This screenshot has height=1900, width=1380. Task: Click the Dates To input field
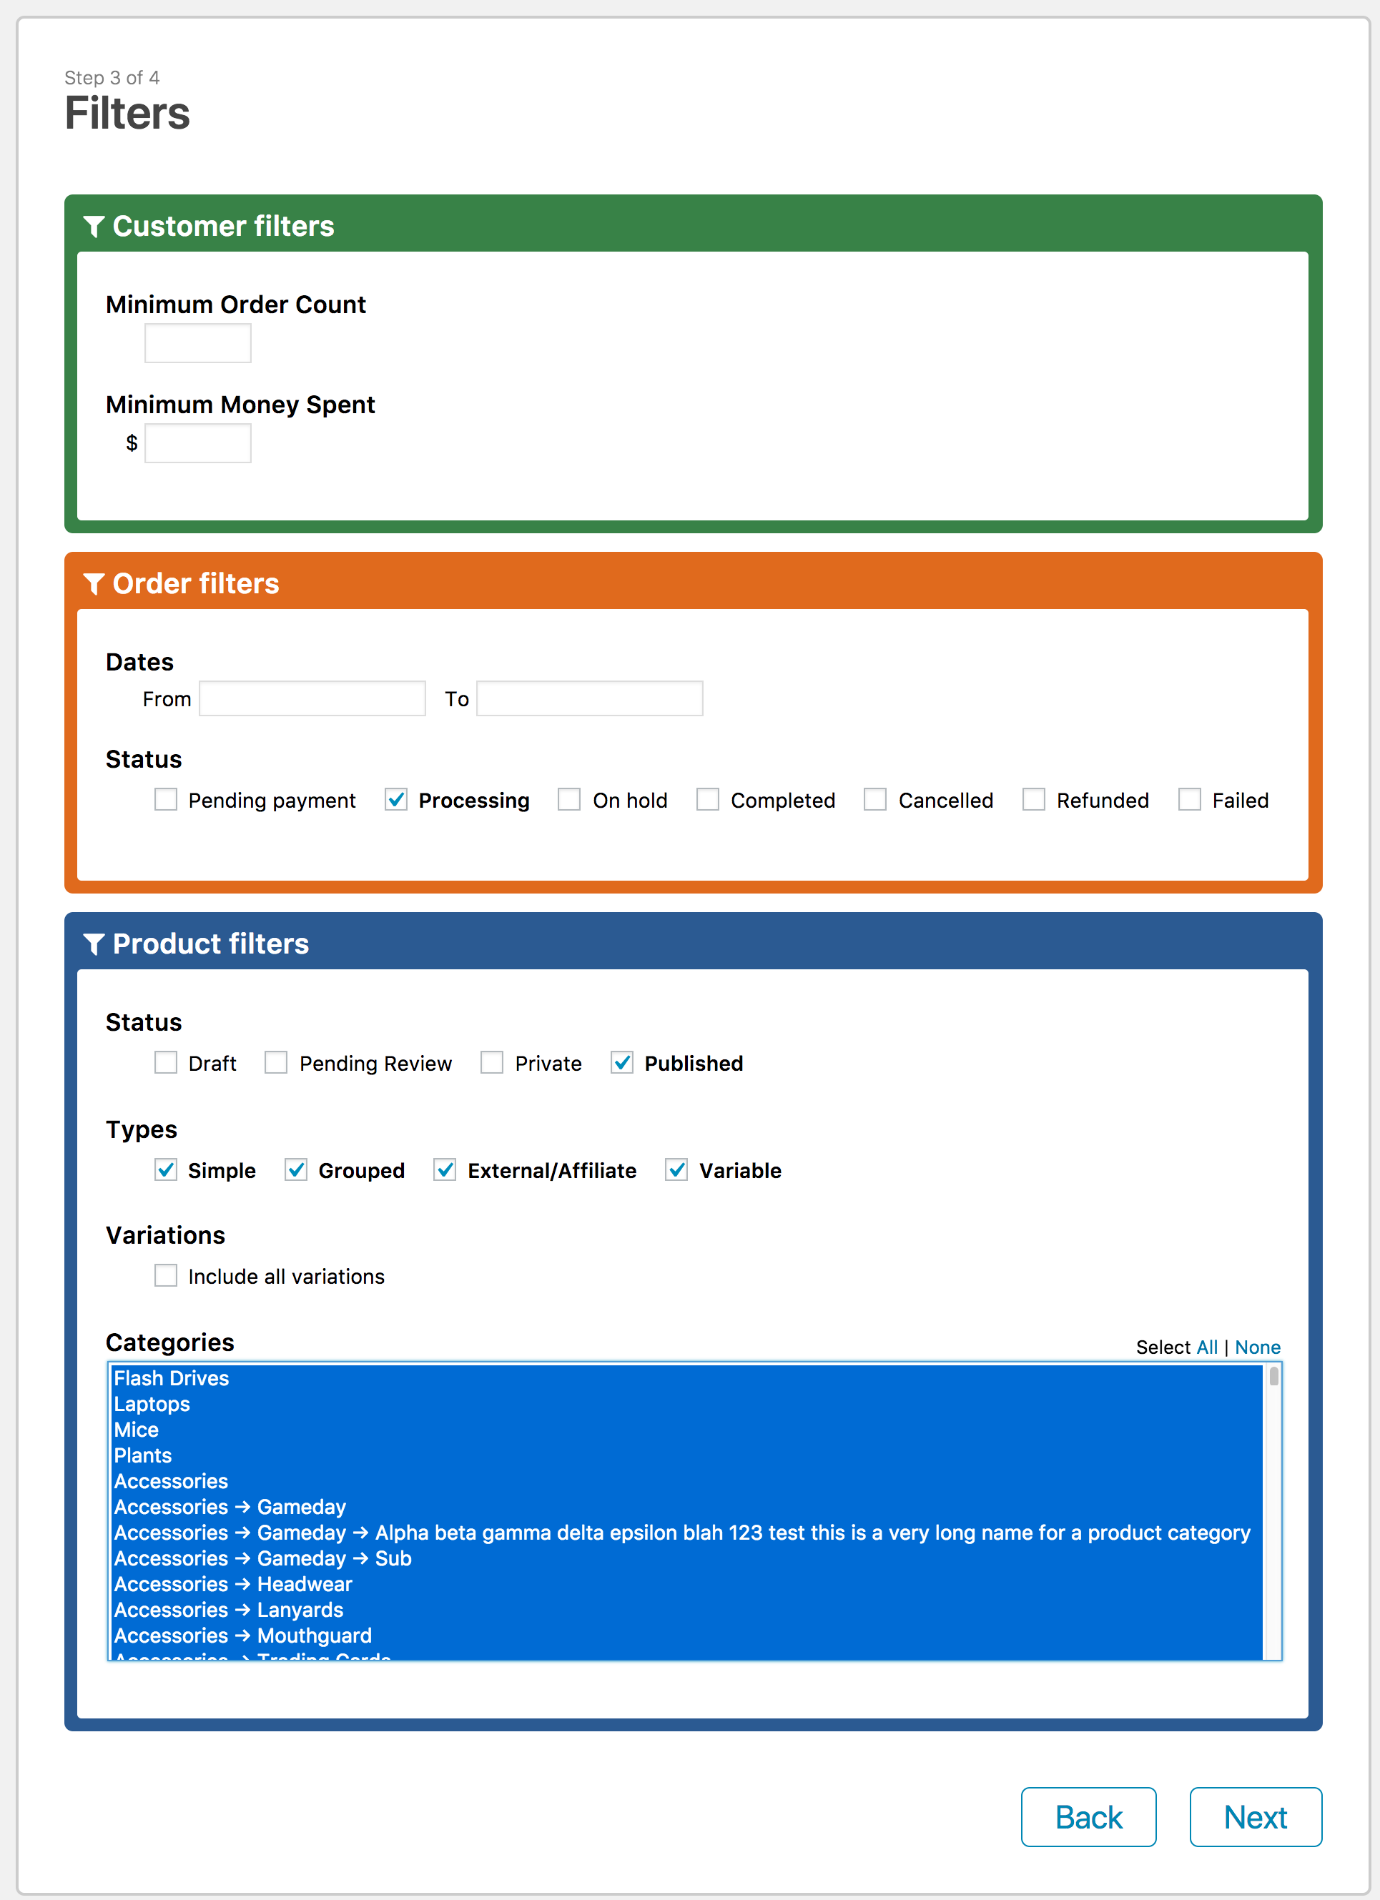pyautogui.click(x=589, y=699)
